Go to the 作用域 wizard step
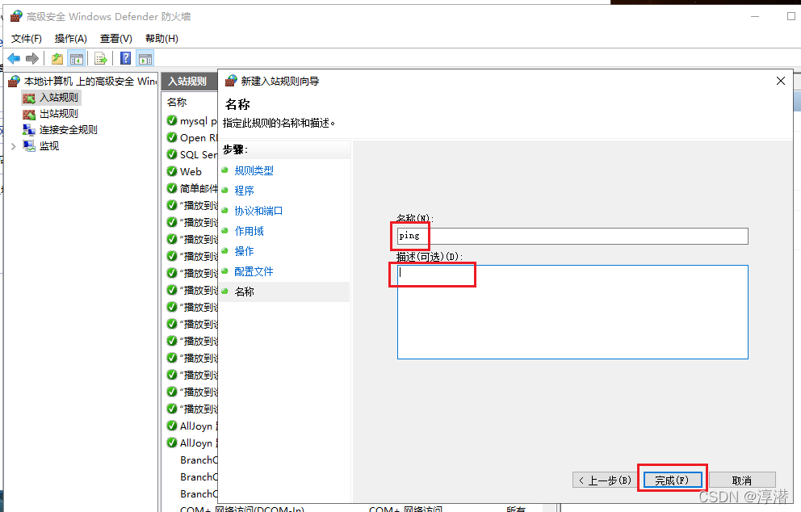This screenshot has width=801, height=512. 249,231
